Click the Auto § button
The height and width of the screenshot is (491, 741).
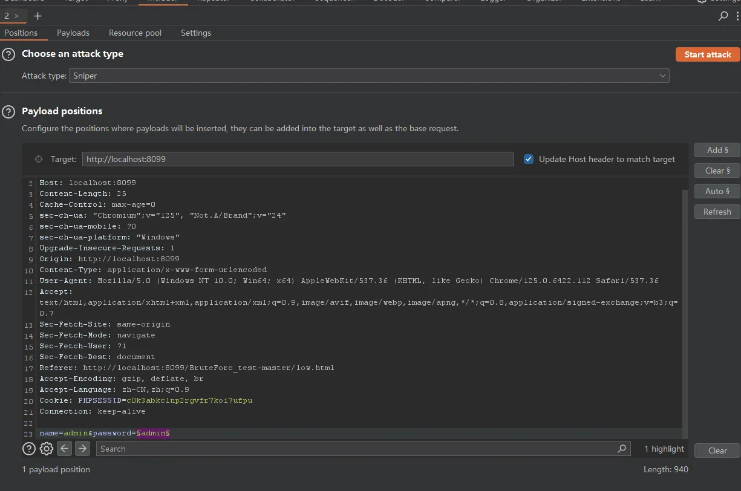point(717,191)
